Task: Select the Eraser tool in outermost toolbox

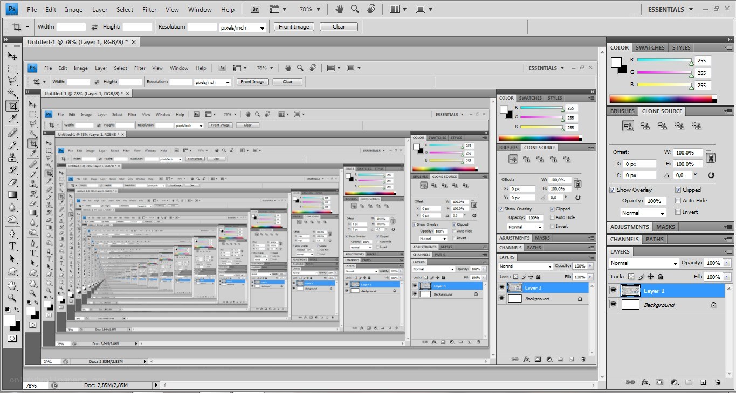Action: point(12,182)
